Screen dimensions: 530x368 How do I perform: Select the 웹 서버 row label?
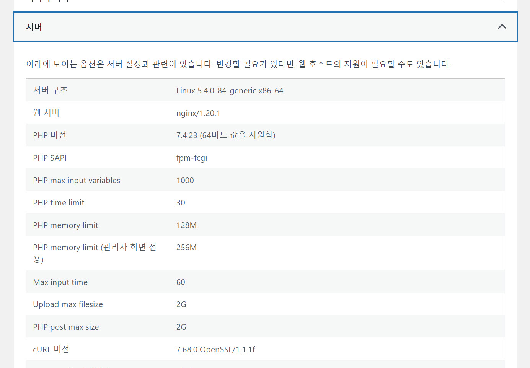pyautogui.click(x=46, y=112)
